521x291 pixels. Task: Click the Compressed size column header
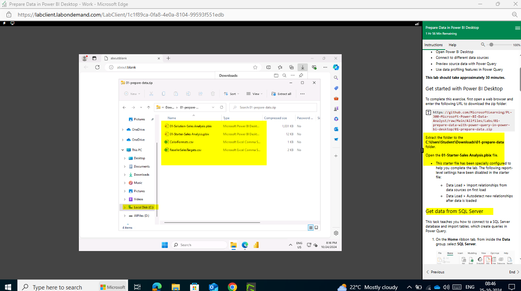tap(276, 118)
